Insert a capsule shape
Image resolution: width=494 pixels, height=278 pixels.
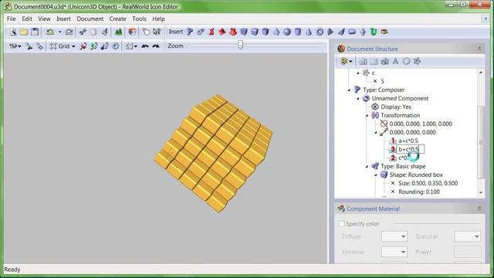click(352, 32)
